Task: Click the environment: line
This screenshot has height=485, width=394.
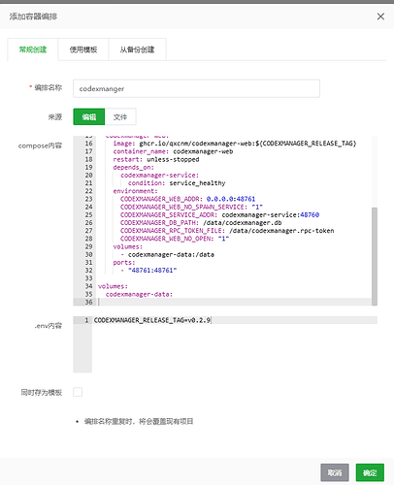Action: point(135,191)
